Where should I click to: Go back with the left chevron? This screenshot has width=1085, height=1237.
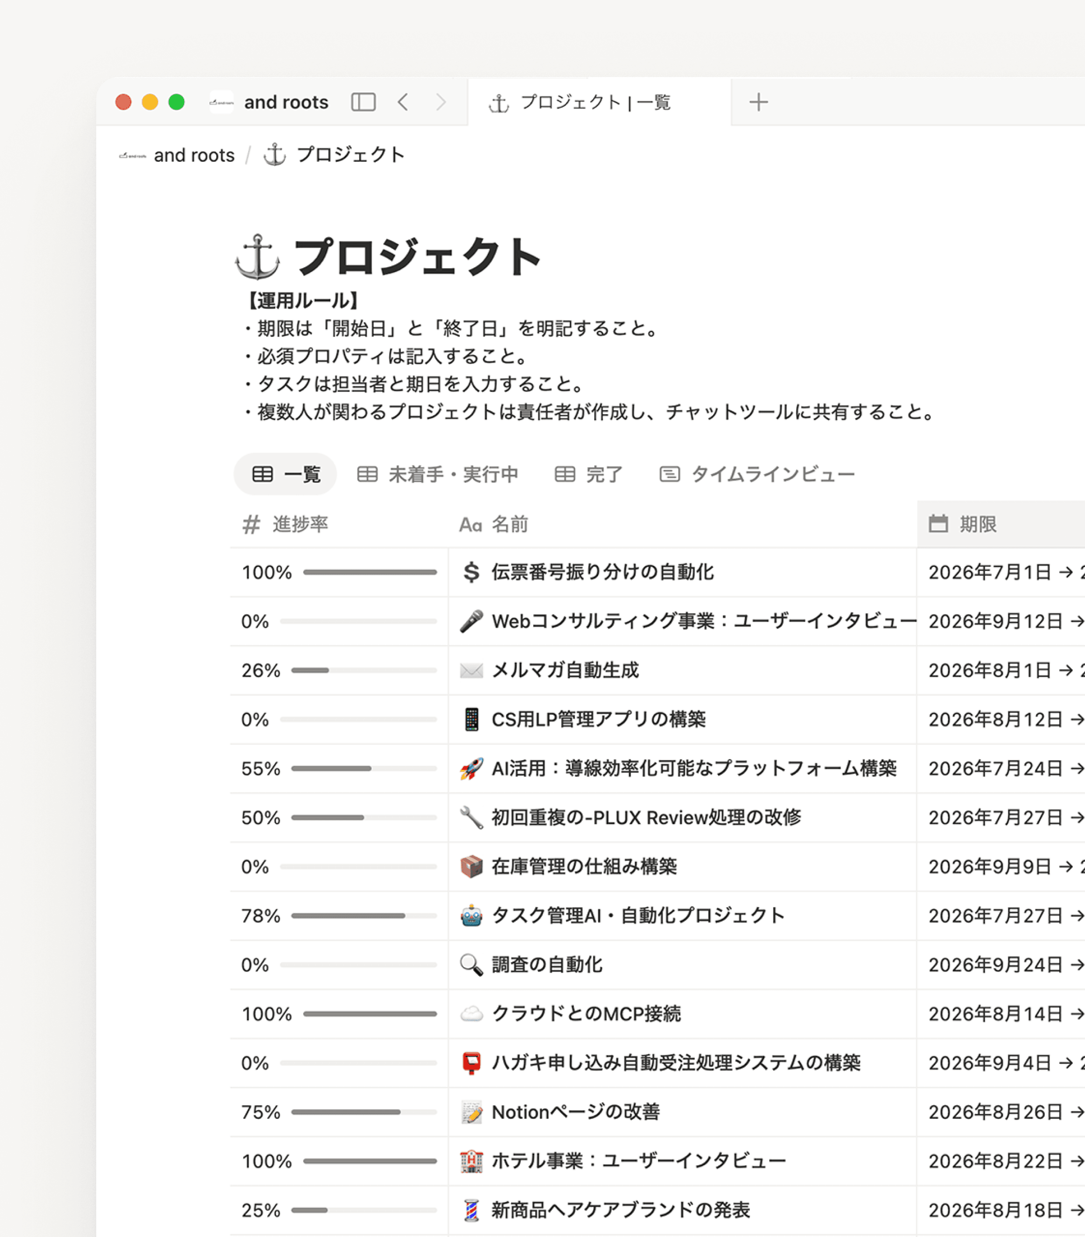[403, 101]
